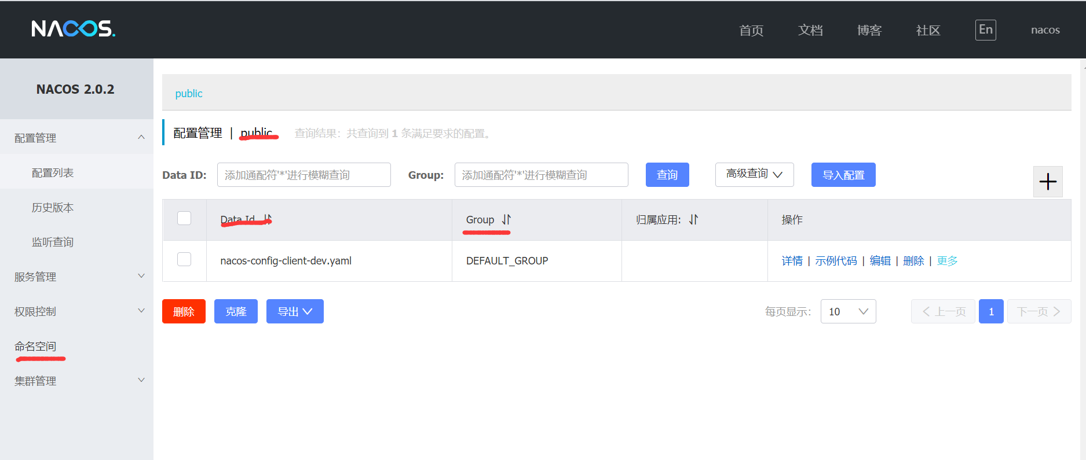Expand the 服务管理 sidebar section
Image resolution: width=1086 pixels, height=460 pixels.
click(x=76, y=277)
